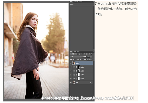Switch to the 属性 tab
Viewport: 148px width, 103px height.
71,2
